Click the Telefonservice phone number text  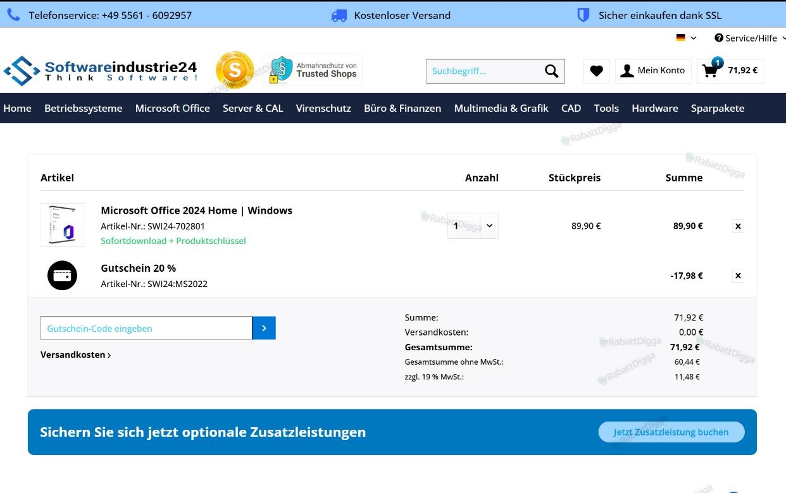click(x=110, y=15)
